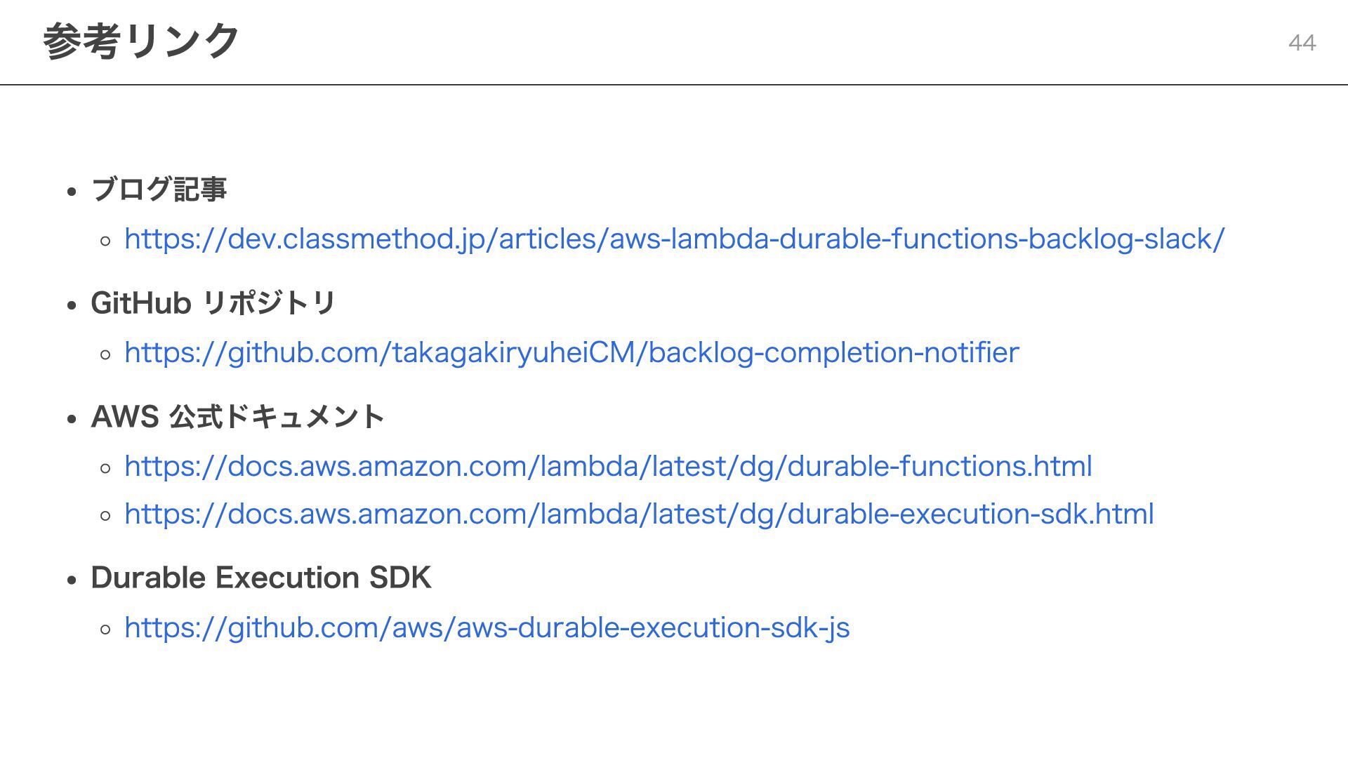The width and height of the screenshot is (1348, 758).
Task: Select the GitHub リポジトリ heading text
Action: pyautogui.click(x=213, y=303)
